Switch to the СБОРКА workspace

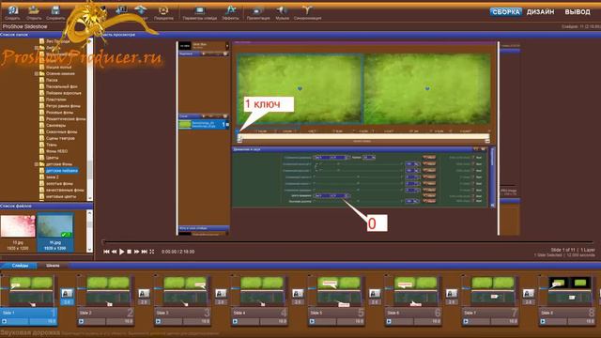point(505,12)
